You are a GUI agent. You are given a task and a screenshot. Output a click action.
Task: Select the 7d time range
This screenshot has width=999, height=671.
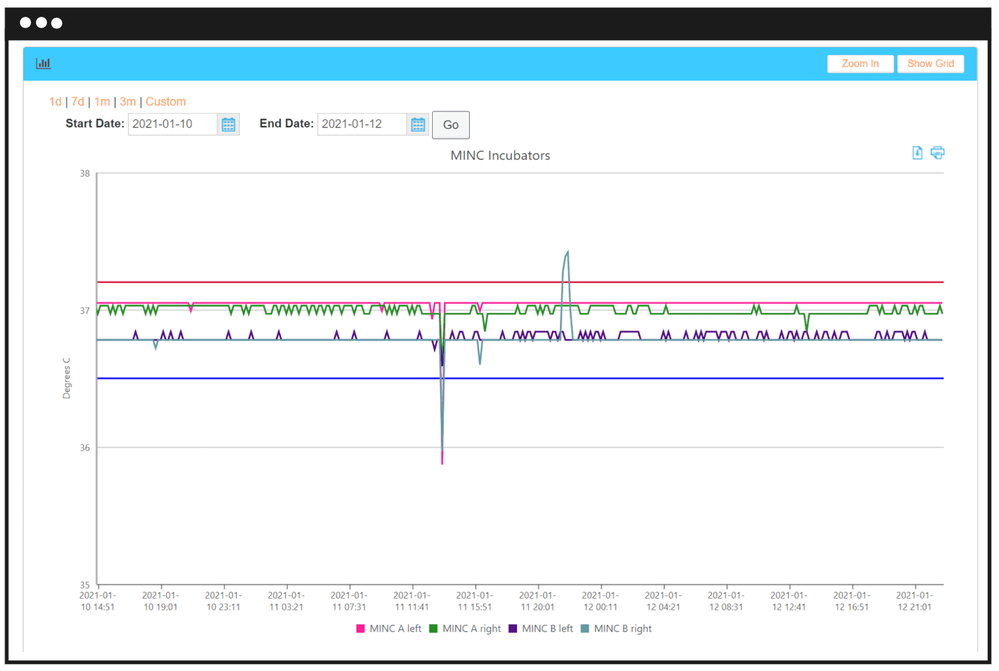(x=77, y=102)
